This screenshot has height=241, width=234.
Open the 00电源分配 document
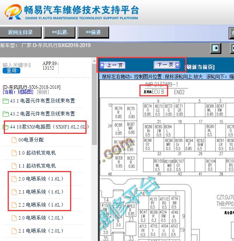[31, 140]
